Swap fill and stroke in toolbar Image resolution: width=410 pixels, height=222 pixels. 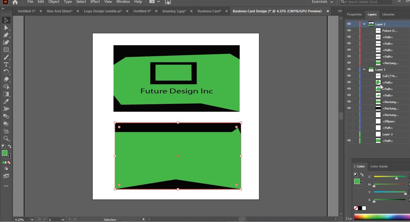[x=10, y=146]
